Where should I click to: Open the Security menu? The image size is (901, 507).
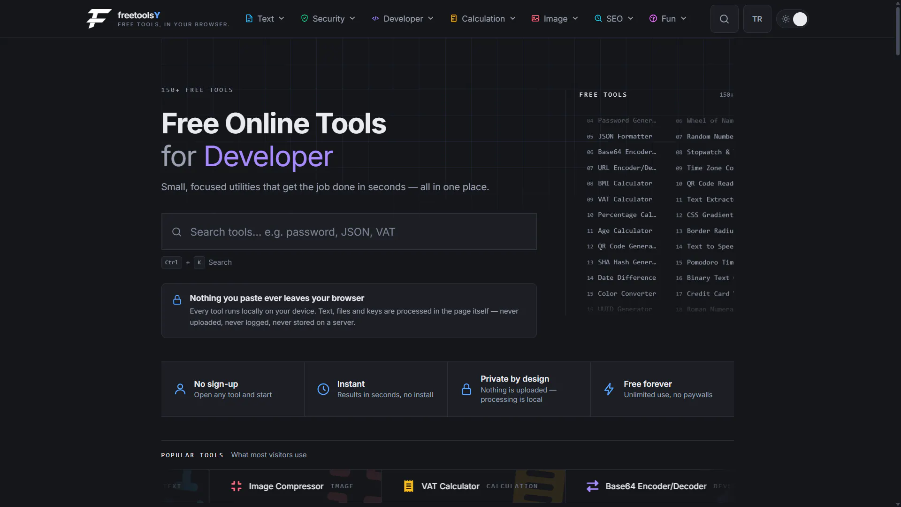[328, 19]
